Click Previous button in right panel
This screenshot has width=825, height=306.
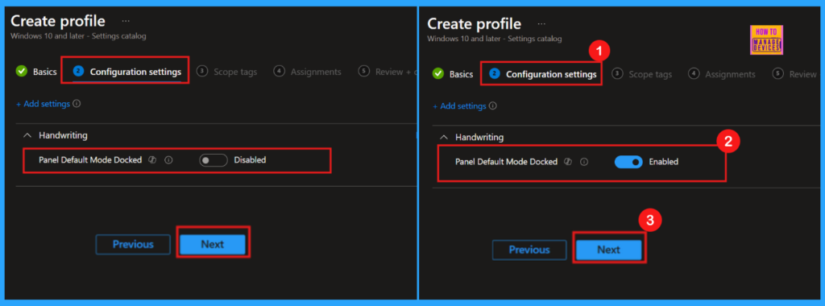pos(529,250)
